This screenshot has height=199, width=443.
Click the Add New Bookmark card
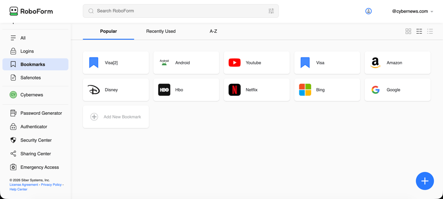tap(116, 117)
